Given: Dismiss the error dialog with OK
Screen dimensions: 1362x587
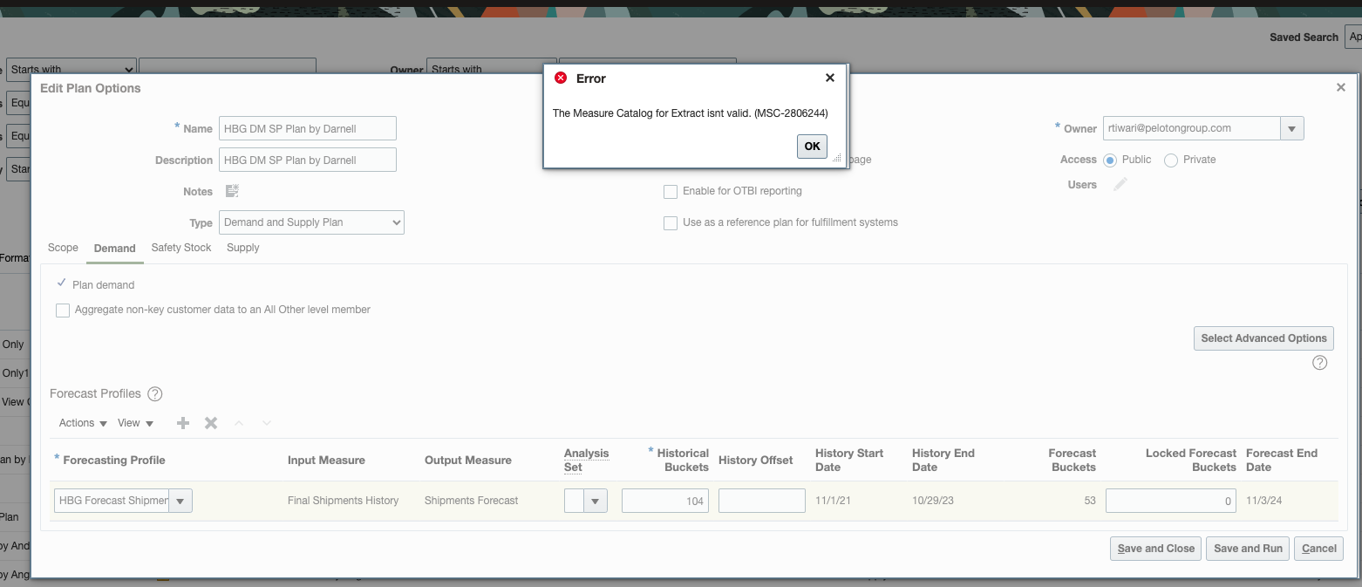Looking at the screenshot, I should coord(811,147).
